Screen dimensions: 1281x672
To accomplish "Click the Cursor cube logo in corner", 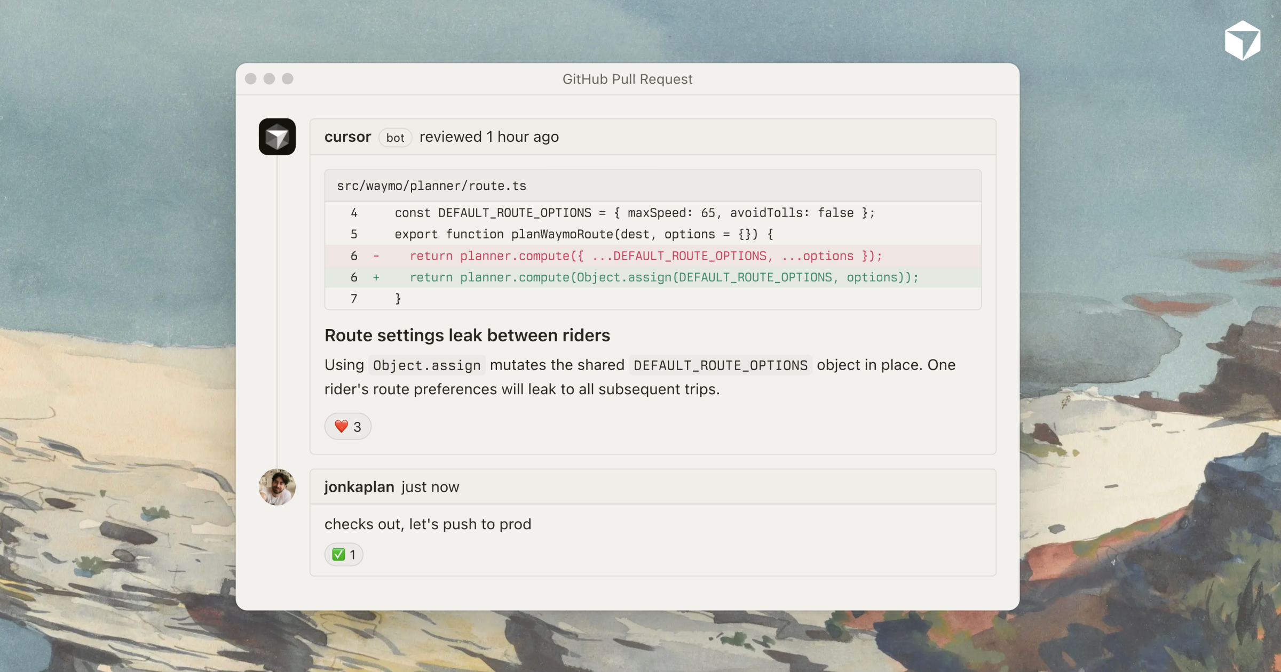I will [x=1242, y=41].
